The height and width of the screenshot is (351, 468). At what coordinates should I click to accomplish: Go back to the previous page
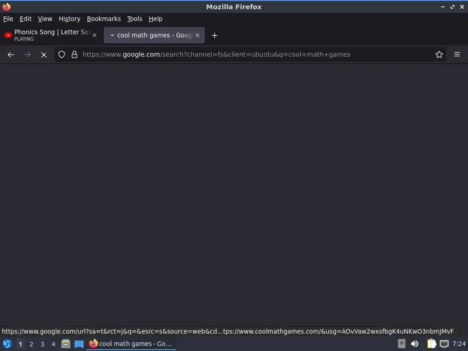11,55
